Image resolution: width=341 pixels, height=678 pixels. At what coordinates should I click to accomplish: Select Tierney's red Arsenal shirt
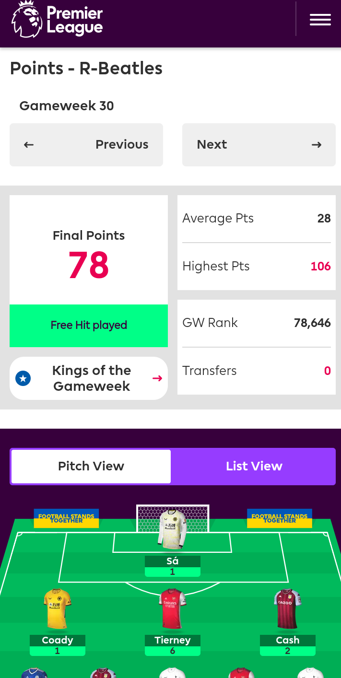(173, 609)
